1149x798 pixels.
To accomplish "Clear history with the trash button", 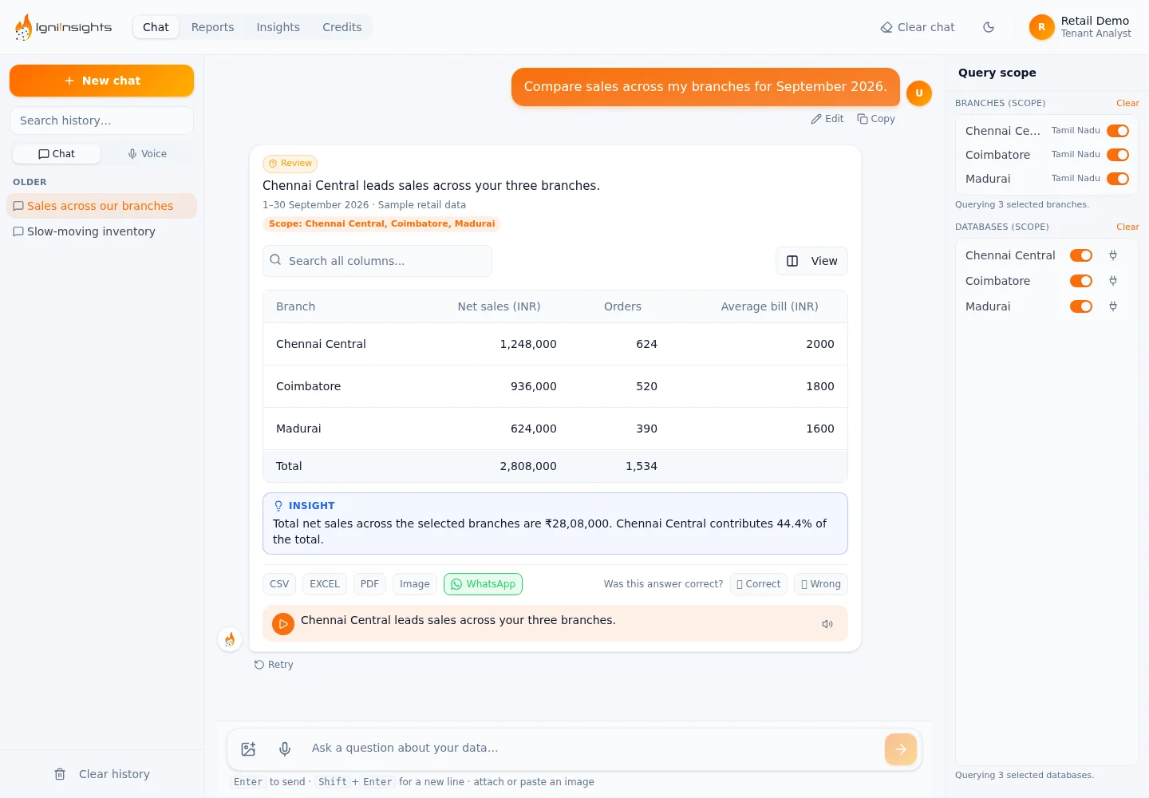I will [102, 774].
